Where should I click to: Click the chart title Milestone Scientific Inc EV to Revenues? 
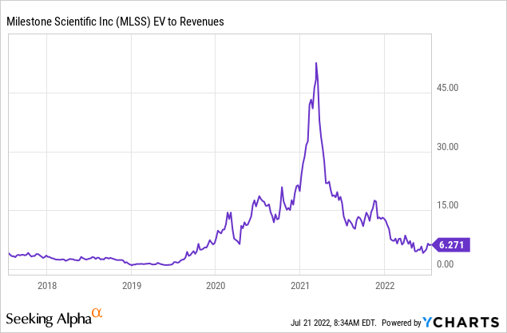(x=115, y=22)
